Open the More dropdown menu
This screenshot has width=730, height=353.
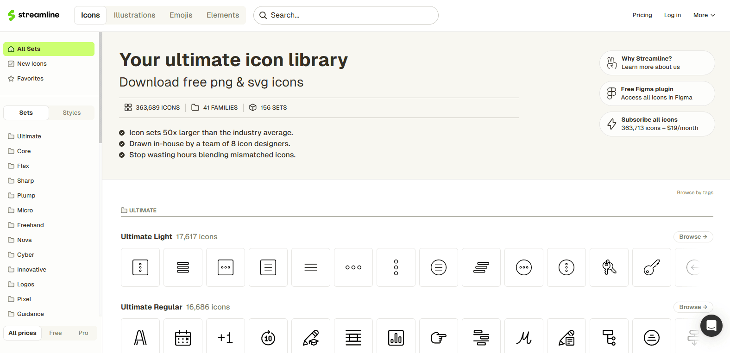pyautogui.click(x=704, y=15)
